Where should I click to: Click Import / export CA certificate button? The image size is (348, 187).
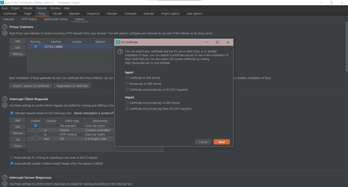[x=31, y=86]
